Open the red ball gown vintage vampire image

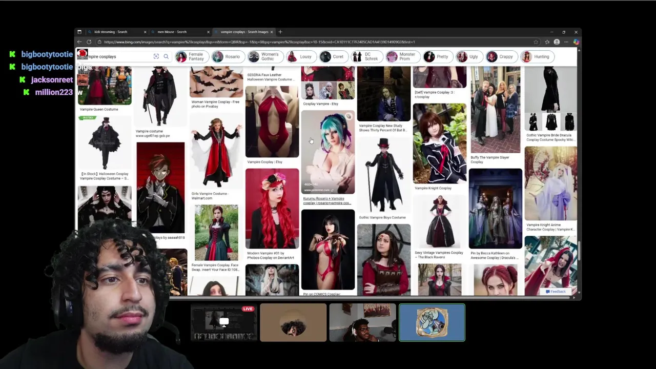(440, 221)
